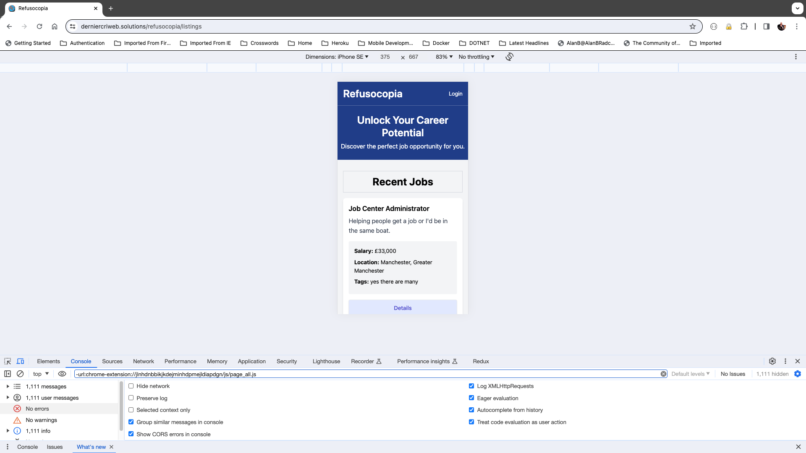806x453 pixels.
Task: Click the Login button on Refusocopia
Action: coord(455,94)
